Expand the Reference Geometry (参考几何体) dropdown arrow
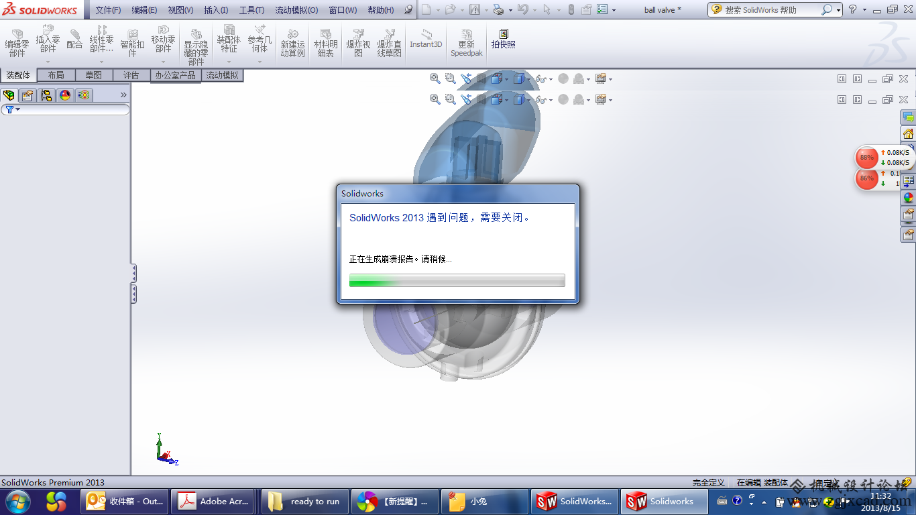The height and width of the screenshot is (515, 916). 260,62
